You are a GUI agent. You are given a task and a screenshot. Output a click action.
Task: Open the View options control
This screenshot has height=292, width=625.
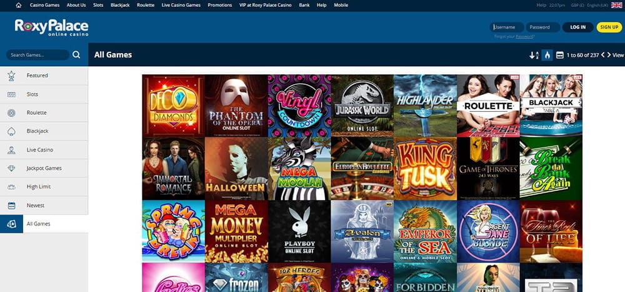[x=618, y=55]
